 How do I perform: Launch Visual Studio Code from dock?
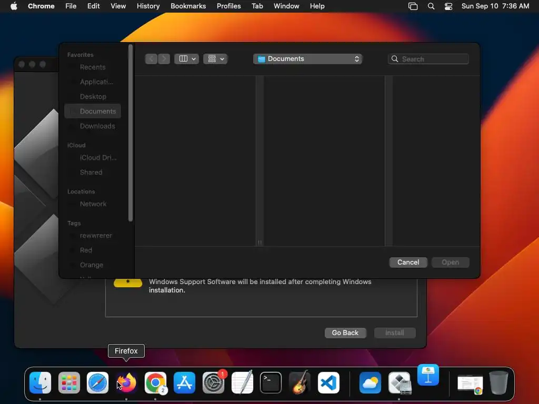point(328,383)
